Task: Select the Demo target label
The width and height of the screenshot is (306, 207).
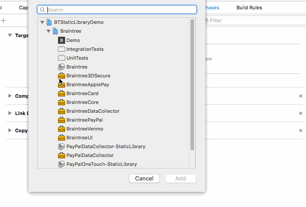Action: coord(73,40)
